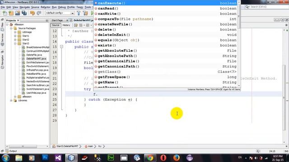Image resolution: width=289 pixels, height=162 pixels.
Task: Choose delete() from the completion list
Action: tap(166, 30)
